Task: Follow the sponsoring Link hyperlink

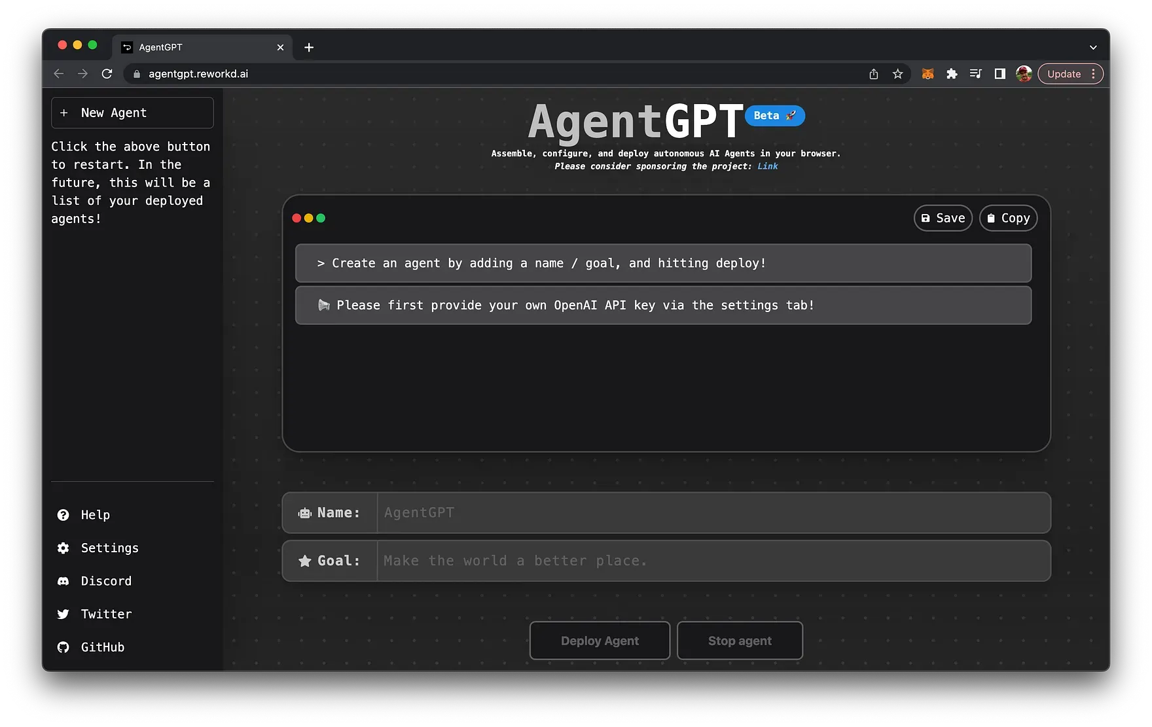Action: tap(768, 166)
